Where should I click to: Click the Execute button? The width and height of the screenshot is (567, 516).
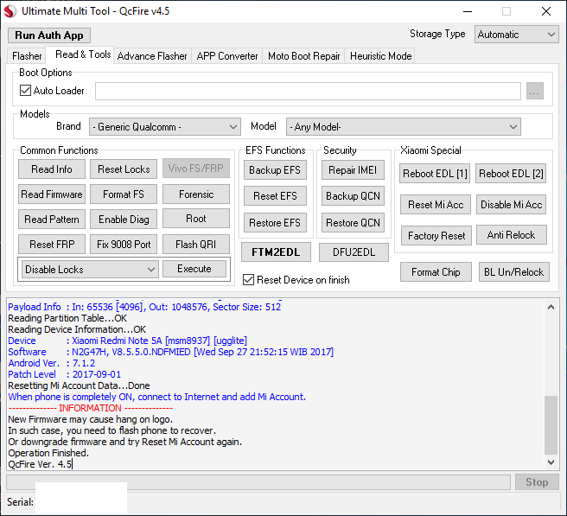[194, 269]
